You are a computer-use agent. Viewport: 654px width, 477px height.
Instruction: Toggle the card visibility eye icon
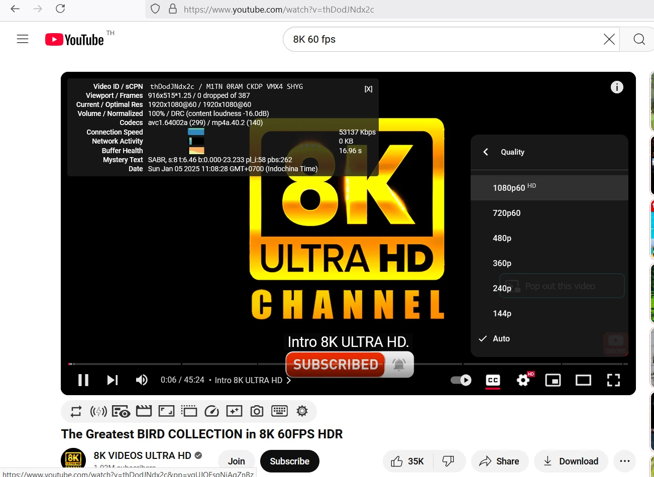tap(121, 412)
